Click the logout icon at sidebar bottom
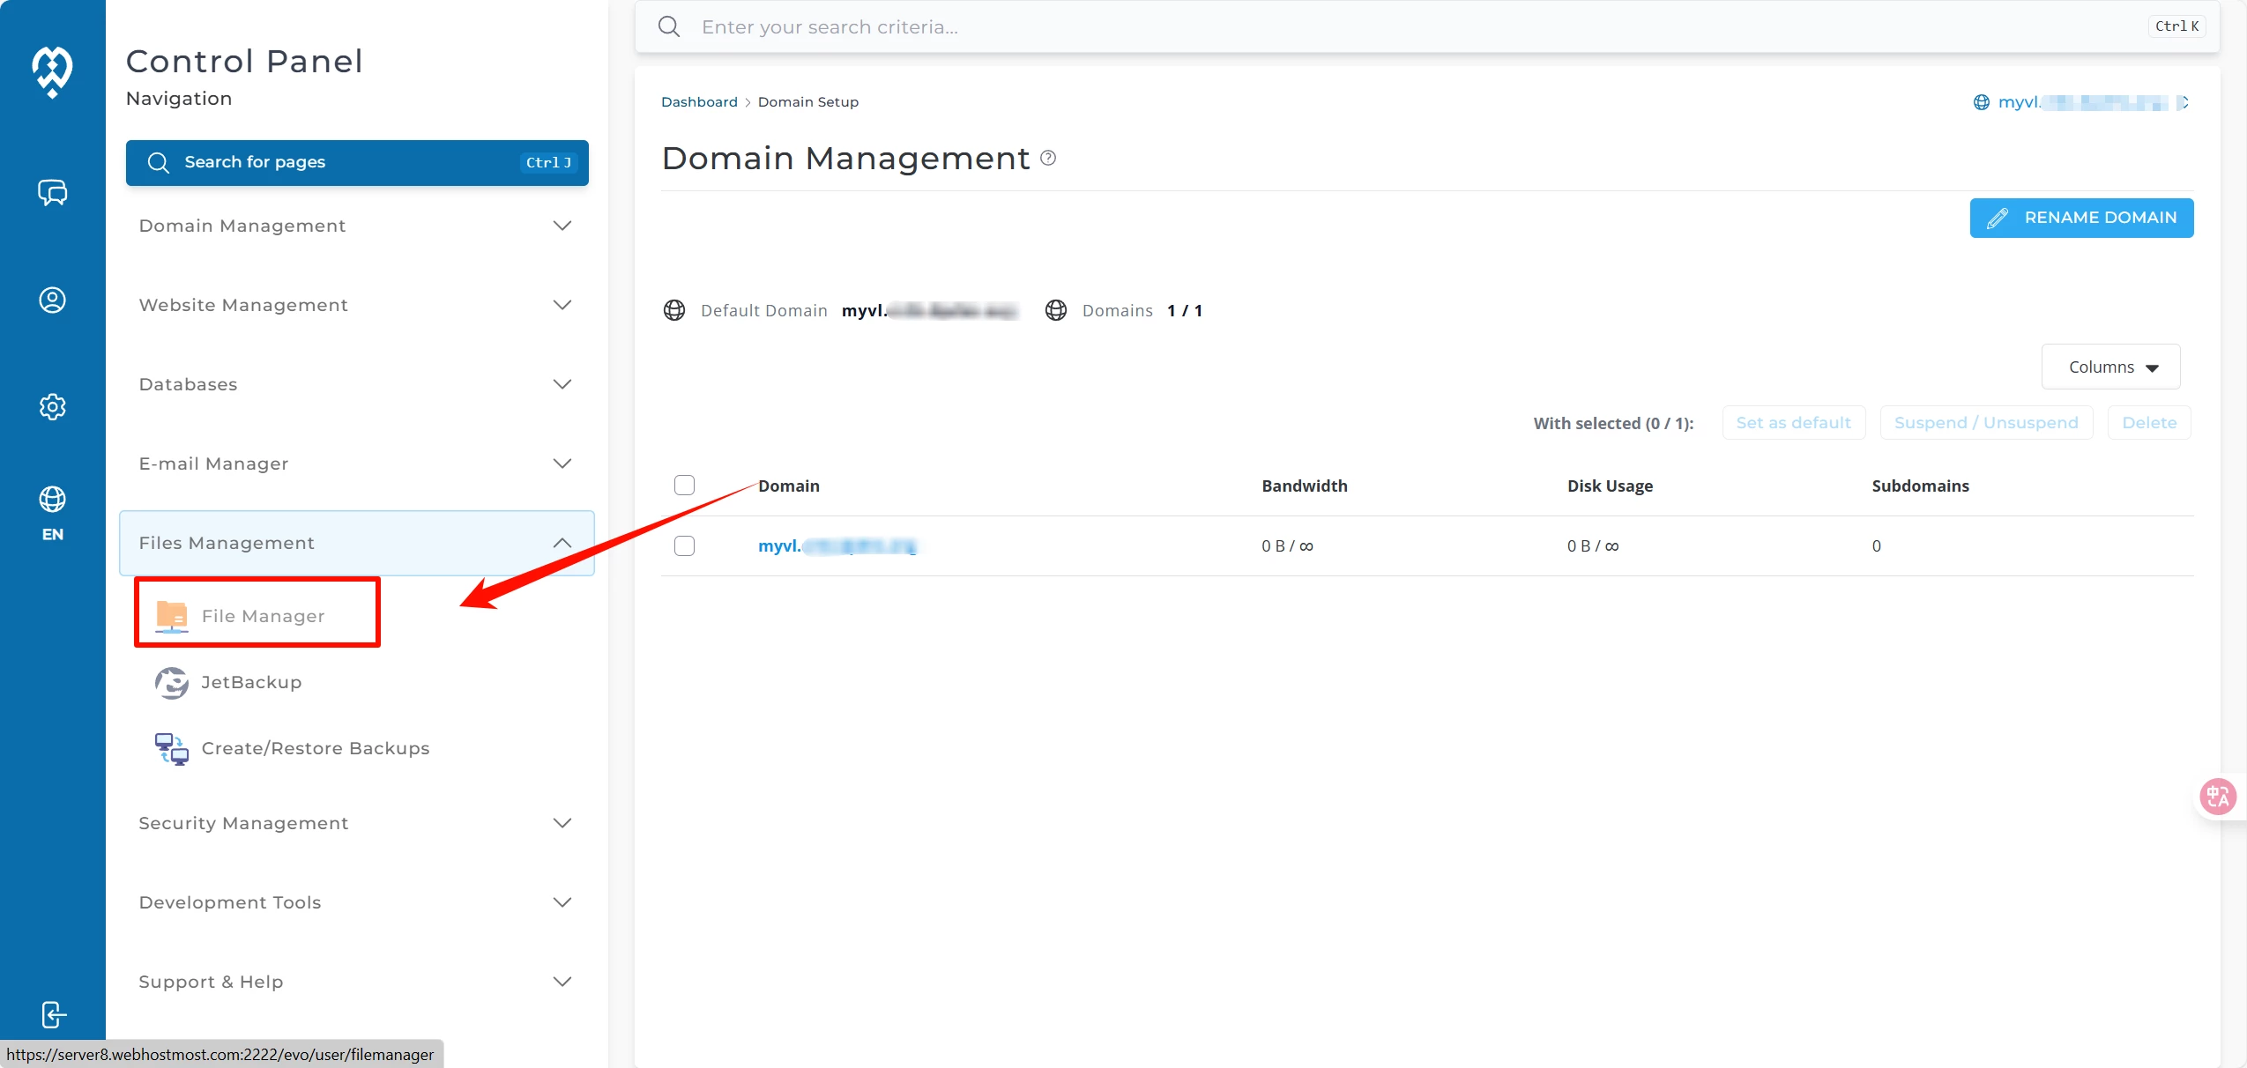Viewport: 2247px width, 1068px height. [52, 1015]
